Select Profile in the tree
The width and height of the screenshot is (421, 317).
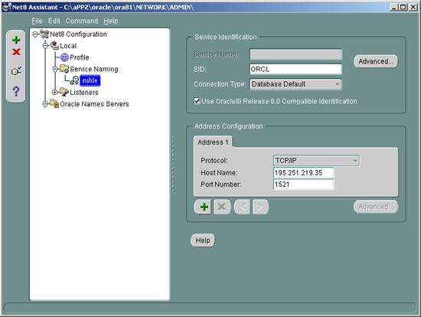pyautogui.click(x=79, y=57)
